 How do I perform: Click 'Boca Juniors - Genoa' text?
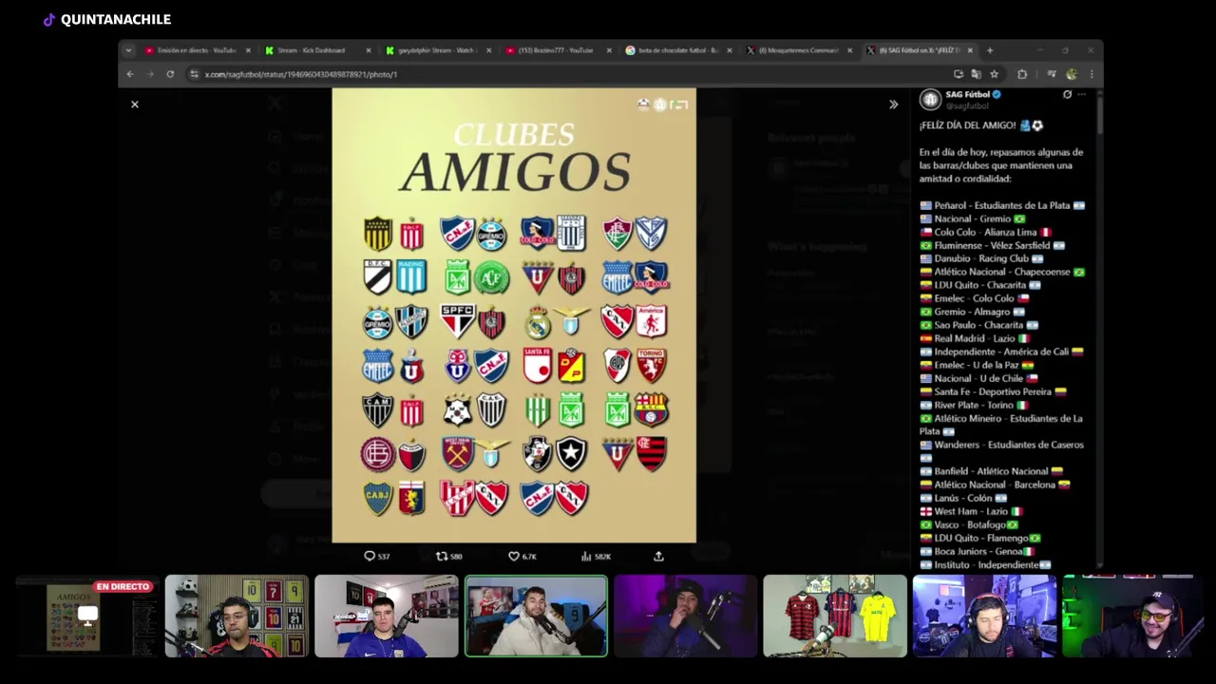[978, 551]
